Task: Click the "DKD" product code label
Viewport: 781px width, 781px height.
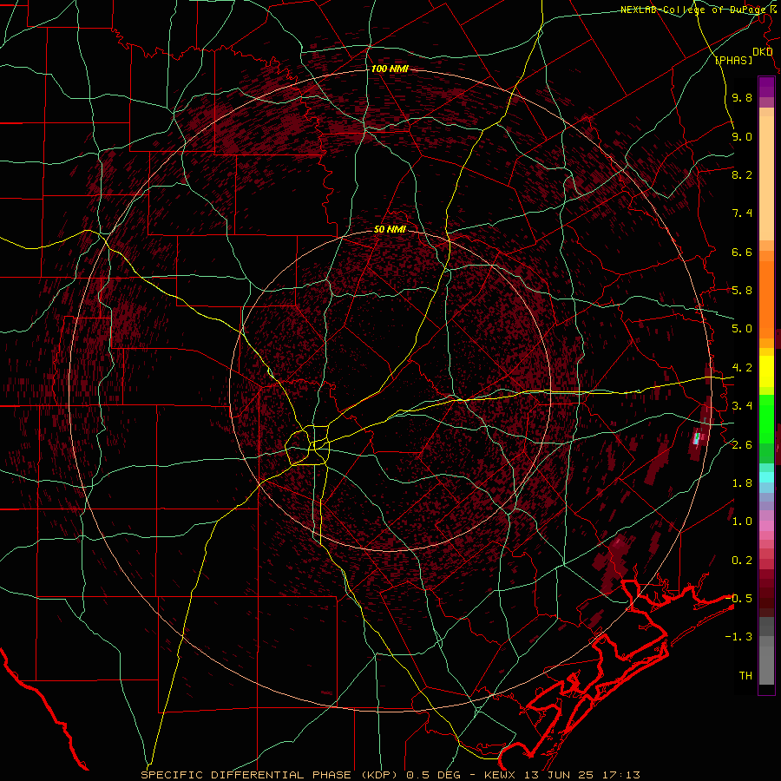Action: coord(762,51)
